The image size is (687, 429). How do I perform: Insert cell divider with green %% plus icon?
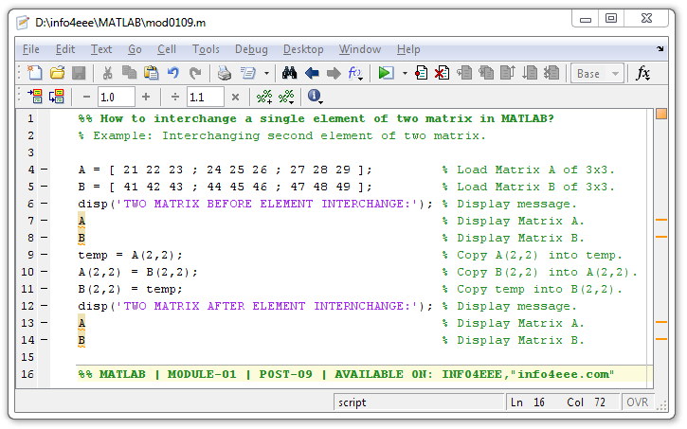(x=264, y=97)
